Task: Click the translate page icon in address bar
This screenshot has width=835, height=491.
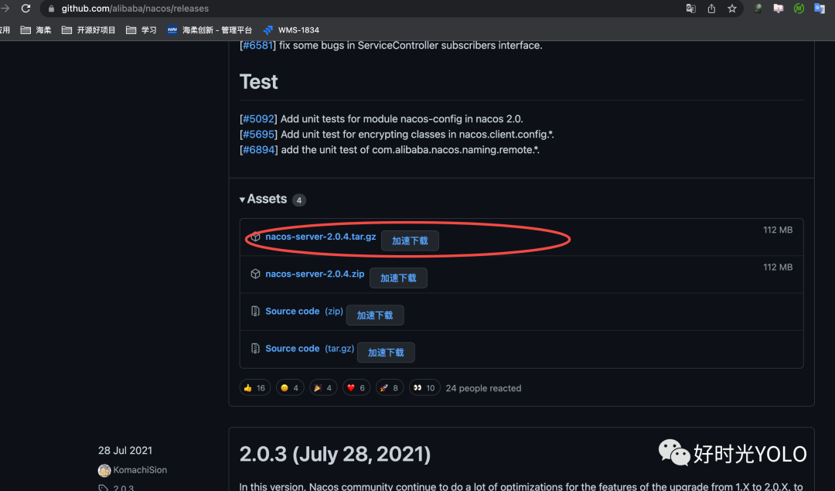Action: (690, 9)
